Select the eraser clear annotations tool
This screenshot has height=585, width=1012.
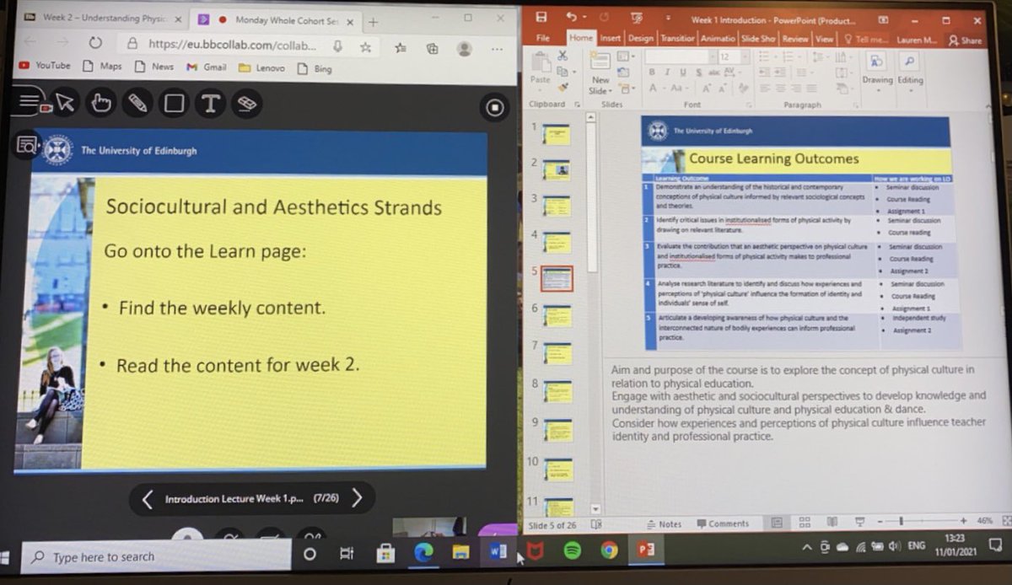[x=246, y=104]
